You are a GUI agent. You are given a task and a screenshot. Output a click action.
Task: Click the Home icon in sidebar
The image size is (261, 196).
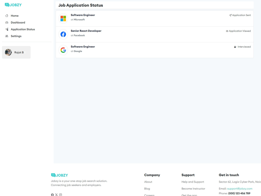point(7,16)
